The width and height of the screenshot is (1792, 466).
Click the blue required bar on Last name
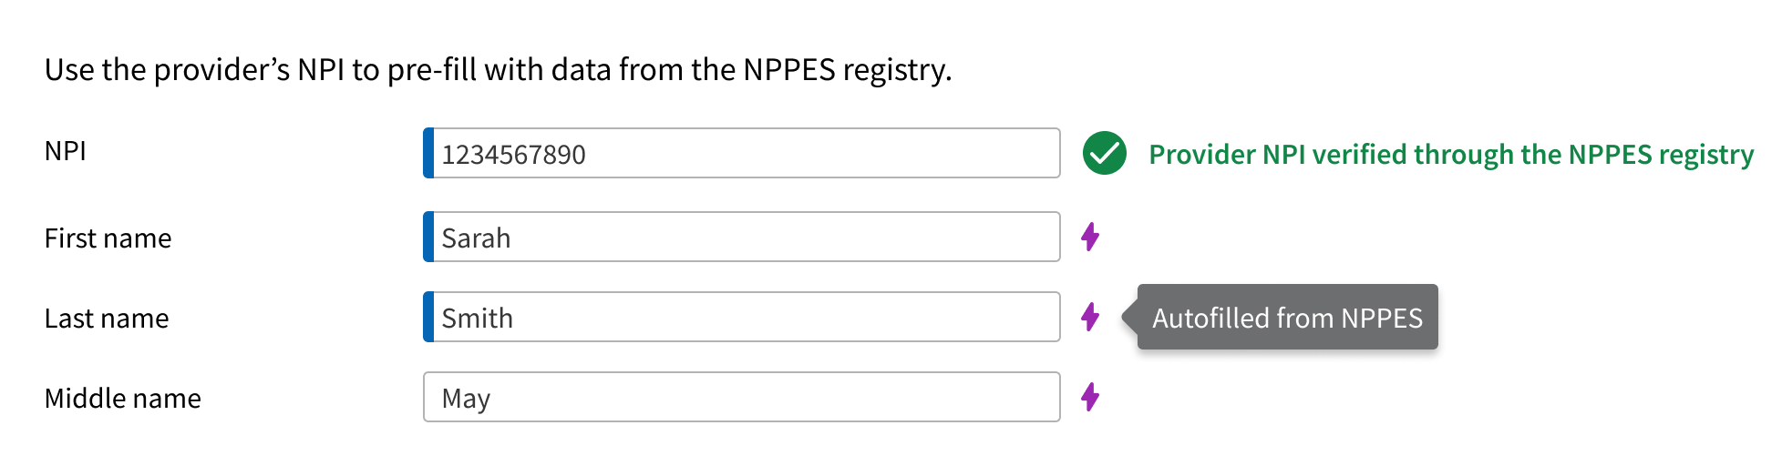point(428,317)
